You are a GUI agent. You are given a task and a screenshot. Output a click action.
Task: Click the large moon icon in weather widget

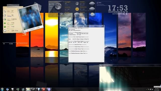tap(58, 6)
